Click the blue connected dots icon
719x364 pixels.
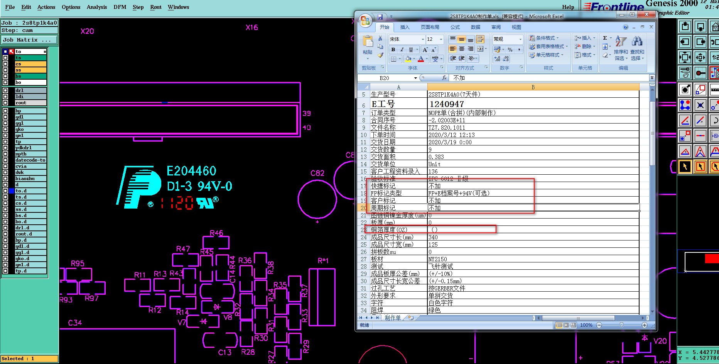coord(685,105)
